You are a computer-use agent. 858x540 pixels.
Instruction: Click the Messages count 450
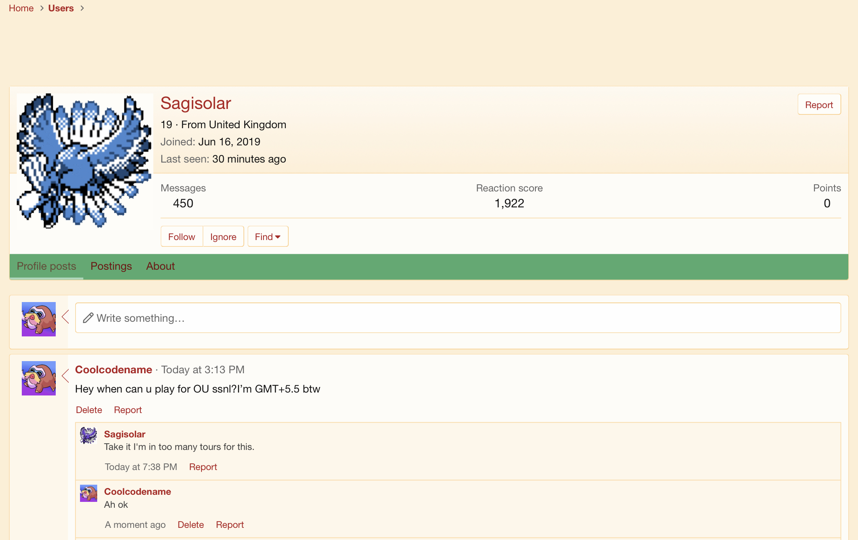tap(183, 203)
